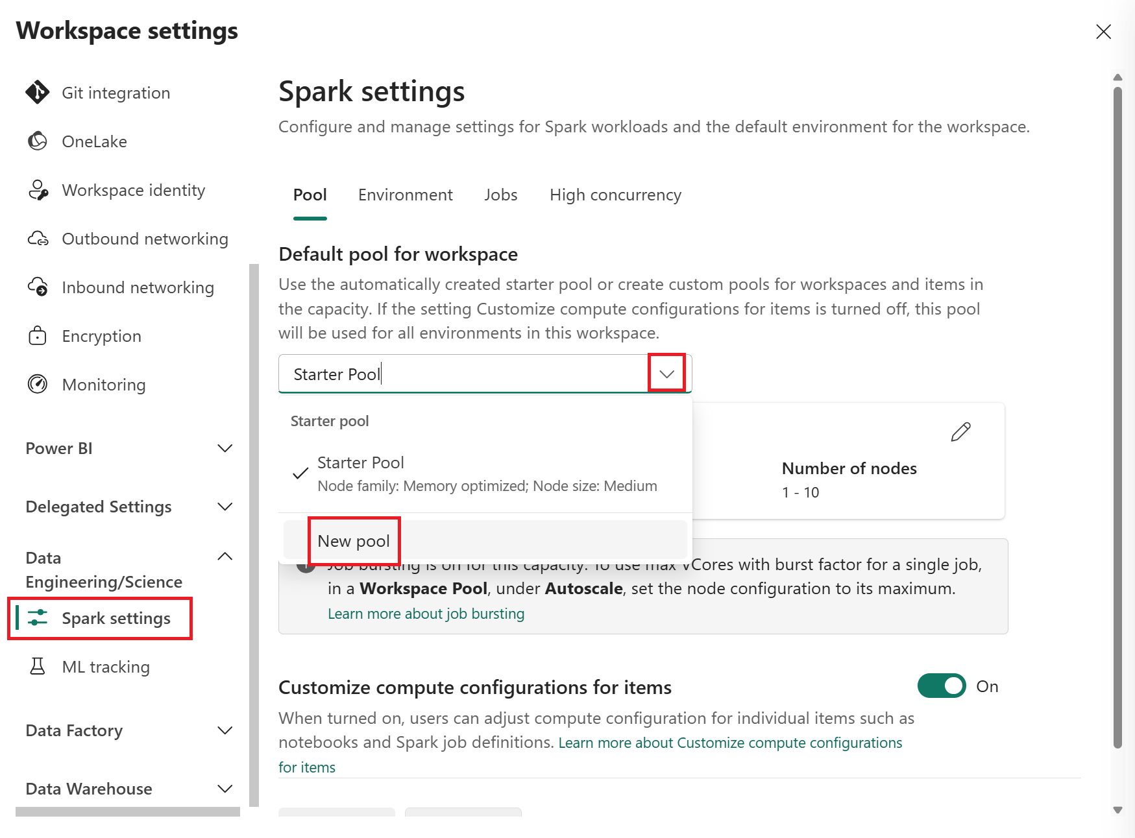Click the ML tracking flask icon
This screenshot has height=838, width=1135.
tap(38, 666)
